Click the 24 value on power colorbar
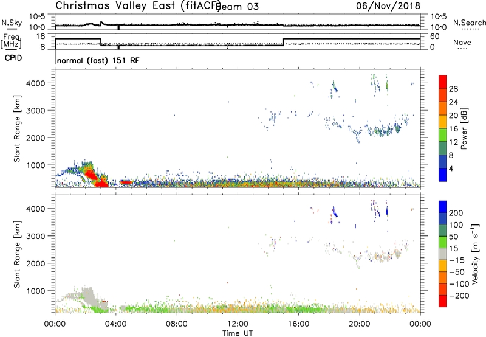Image resolution: width=486 pixels, height=337 pixels. coord(453,102)
